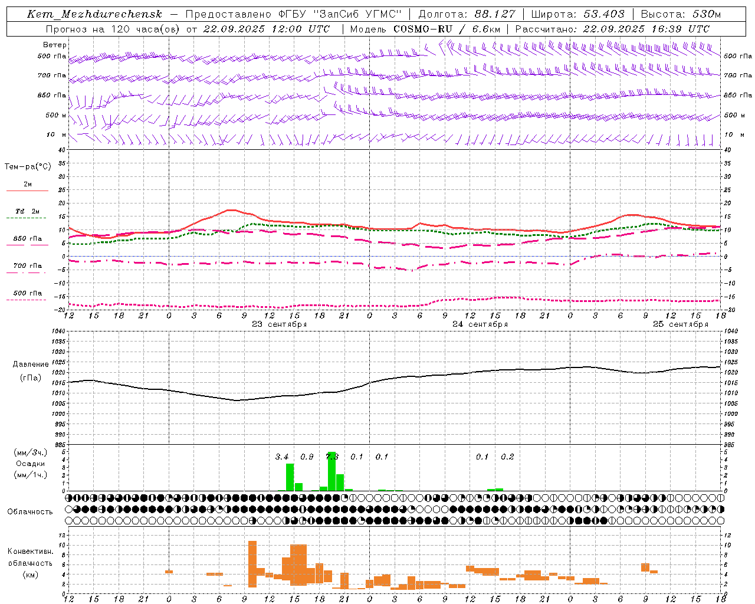Click the Td 2м dew point legend entry
The width and height of the screenshot is (755, 604).
[x=28, y=211]
